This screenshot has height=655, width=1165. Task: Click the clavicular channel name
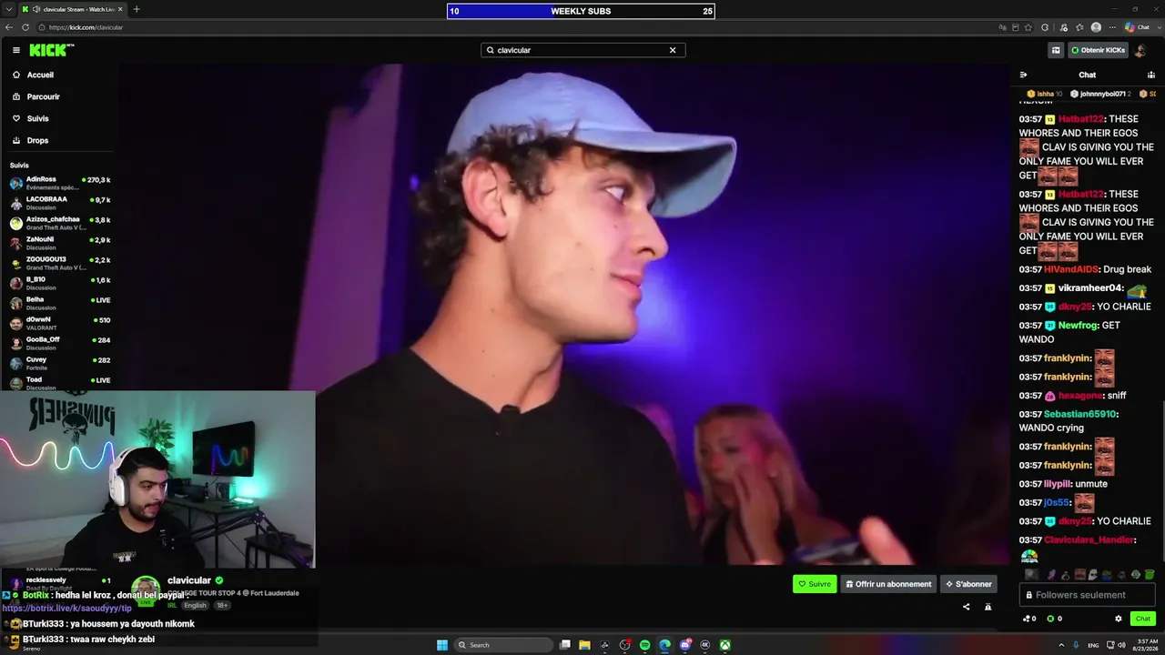coord(189,580)
